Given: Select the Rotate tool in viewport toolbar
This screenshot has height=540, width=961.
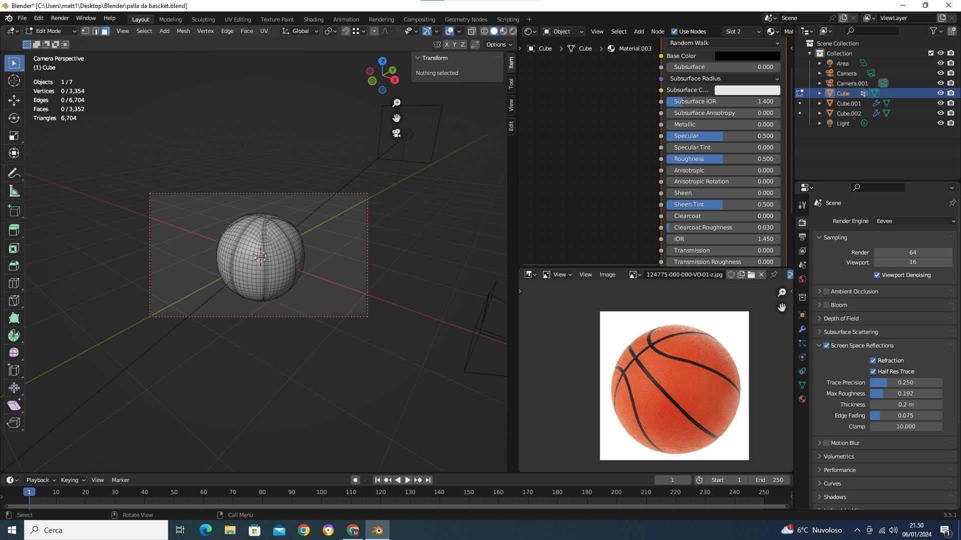Looking at the screenshot, I should tap(14, 118).
